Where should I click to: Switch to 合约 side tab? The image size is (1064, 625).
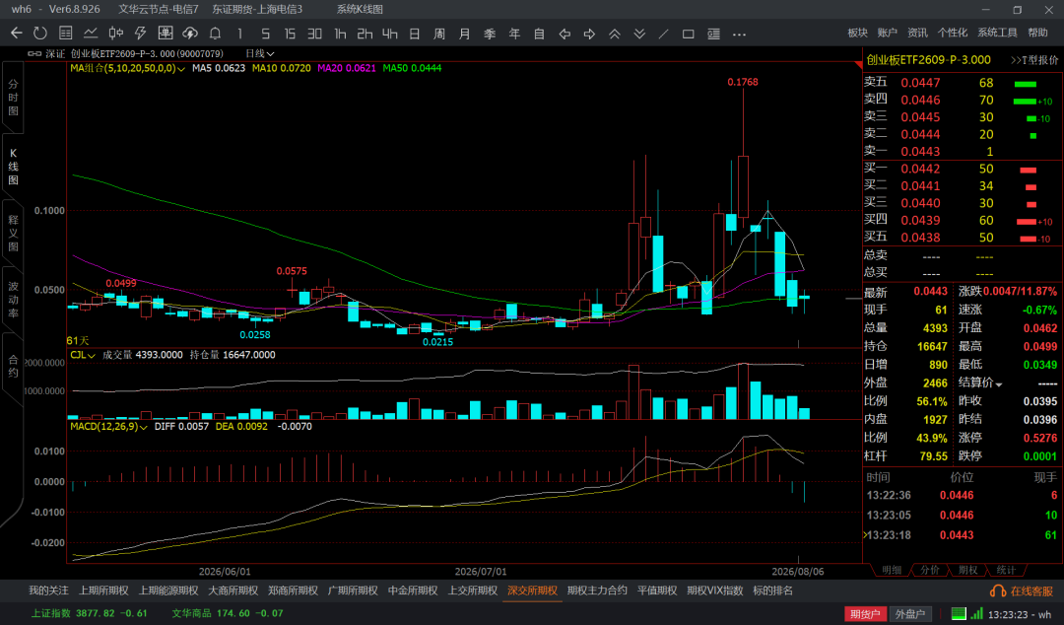[x=13, y=366]
